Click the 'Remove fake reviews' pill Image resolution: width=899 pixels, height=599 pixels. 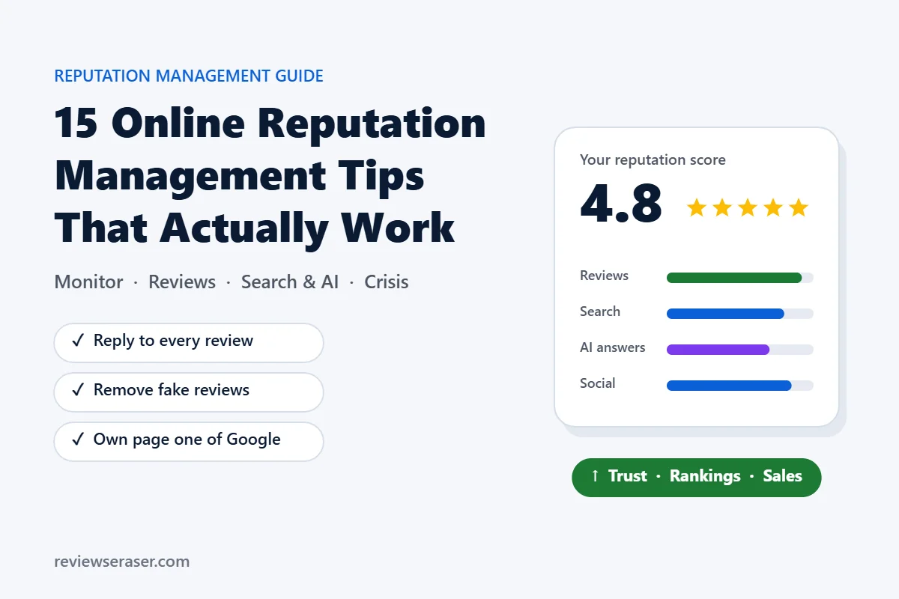pyautogui.click(x=189, y=392)
